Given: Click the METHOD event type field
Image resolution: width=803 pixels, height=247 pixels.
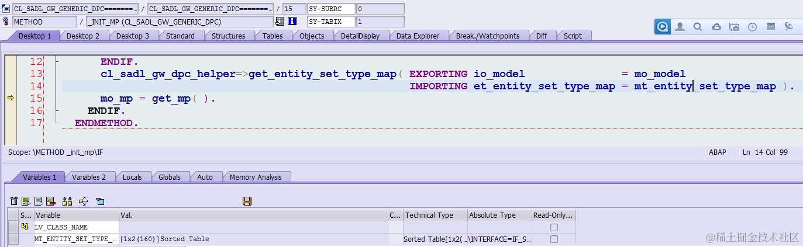Looking at the screenshot, I should click(44, 22).
